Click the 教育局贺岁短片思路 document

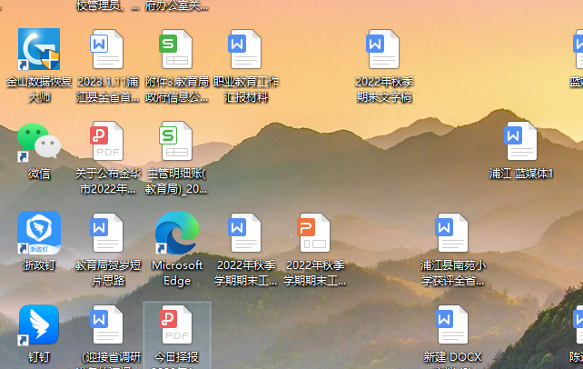pos(107,234)
